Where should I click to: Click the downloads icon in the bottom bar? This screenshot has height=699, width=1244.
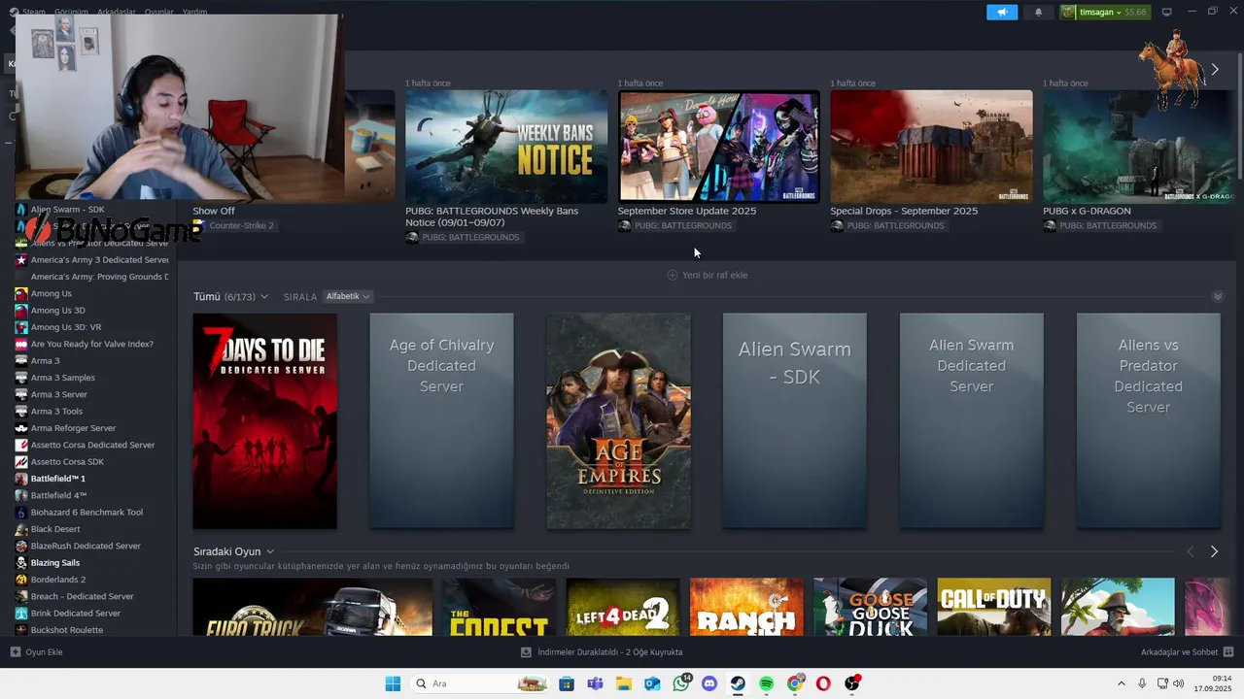526,652
